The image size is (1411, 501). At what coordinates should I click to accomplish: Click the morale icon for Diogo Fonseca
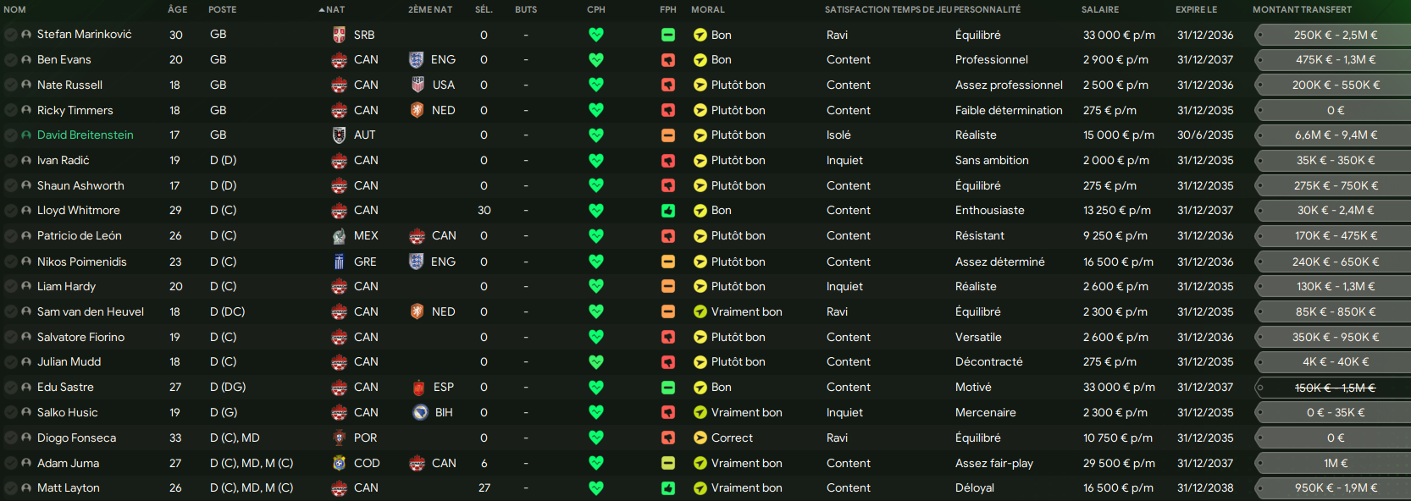700,438
